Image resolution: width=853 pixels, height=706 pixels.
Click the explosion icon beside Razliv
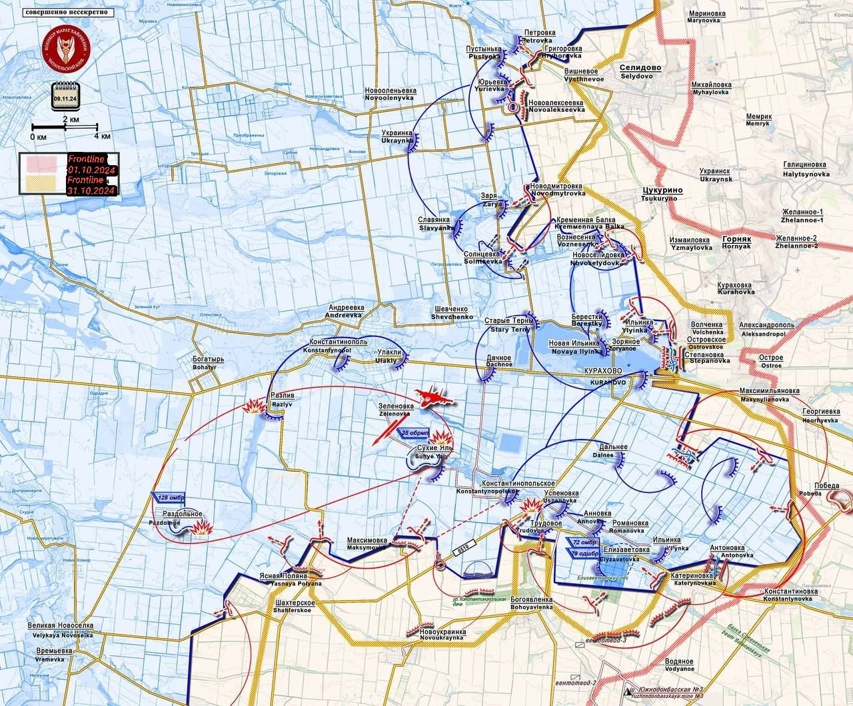[x=254, y=406]
